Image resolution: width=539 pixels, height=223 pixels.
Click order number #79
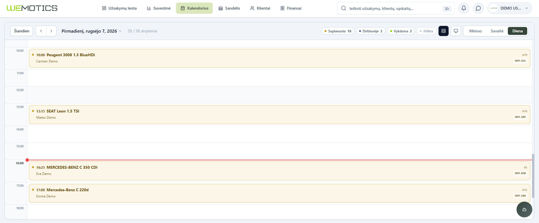(525, 55)
